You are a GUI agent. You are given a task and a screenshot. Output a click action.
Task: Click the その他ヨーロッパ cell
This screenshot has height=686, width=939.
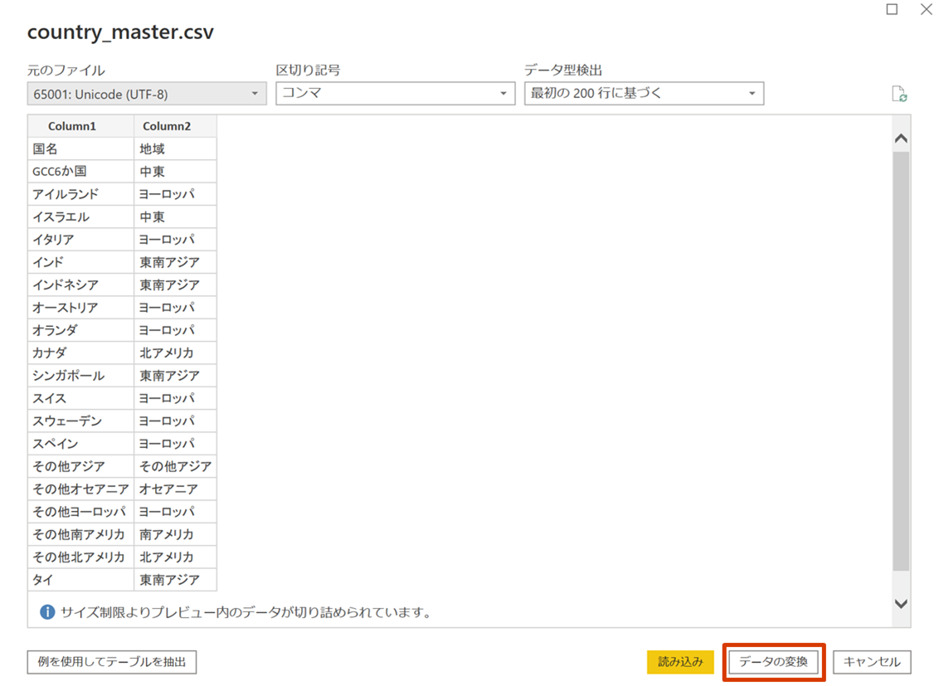coord(80,512)
